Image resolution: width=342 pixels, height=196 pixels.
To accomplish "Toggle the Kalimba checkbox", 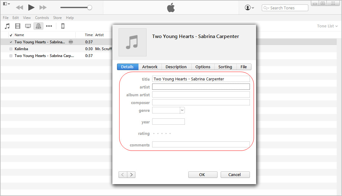I will pos(11,49).
